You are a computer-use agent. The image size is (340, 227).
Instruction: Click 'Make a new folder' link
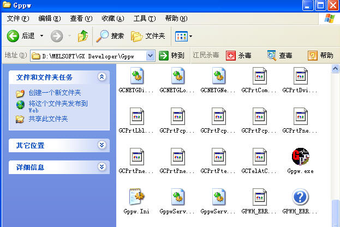(55, 93)
